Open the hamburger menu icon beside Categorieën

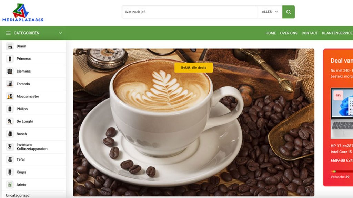[8, 33]
